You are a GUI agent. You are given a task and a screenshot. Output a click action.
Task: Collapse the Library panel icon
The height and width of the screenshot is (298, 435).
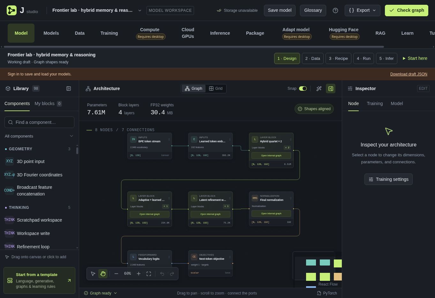69,89
